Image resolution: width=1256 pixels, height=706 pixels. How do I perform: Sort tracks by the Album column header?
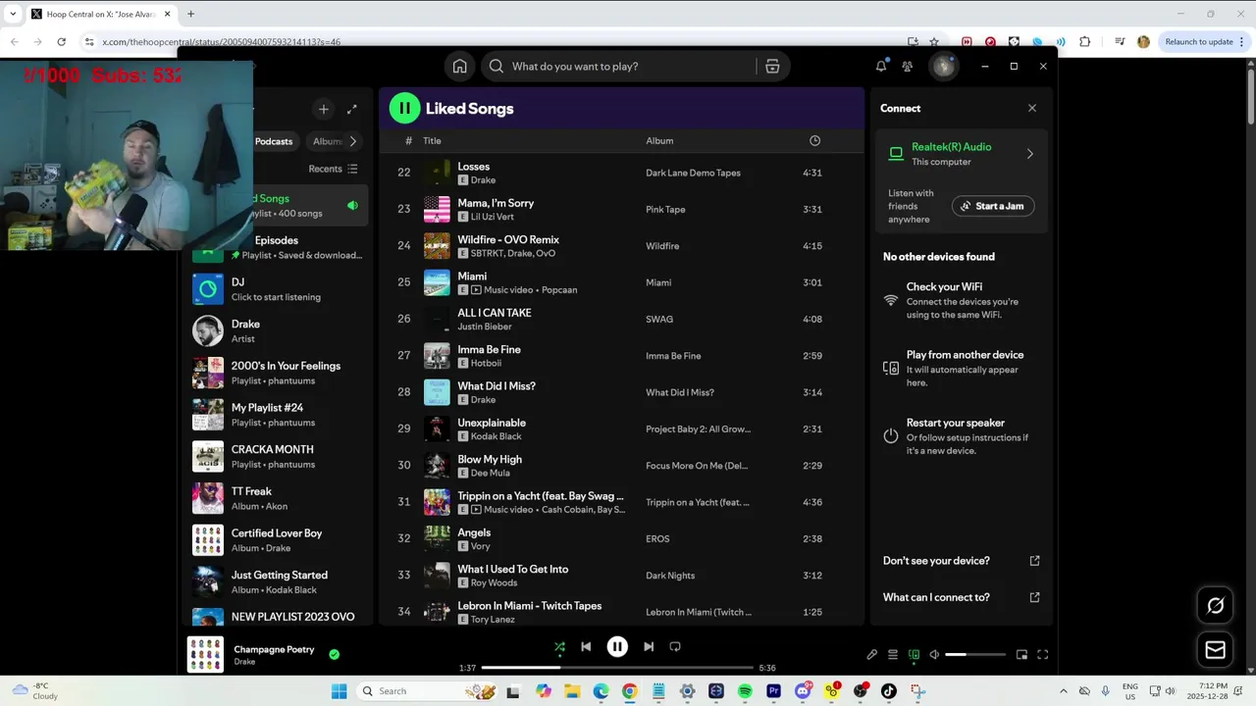659,141
